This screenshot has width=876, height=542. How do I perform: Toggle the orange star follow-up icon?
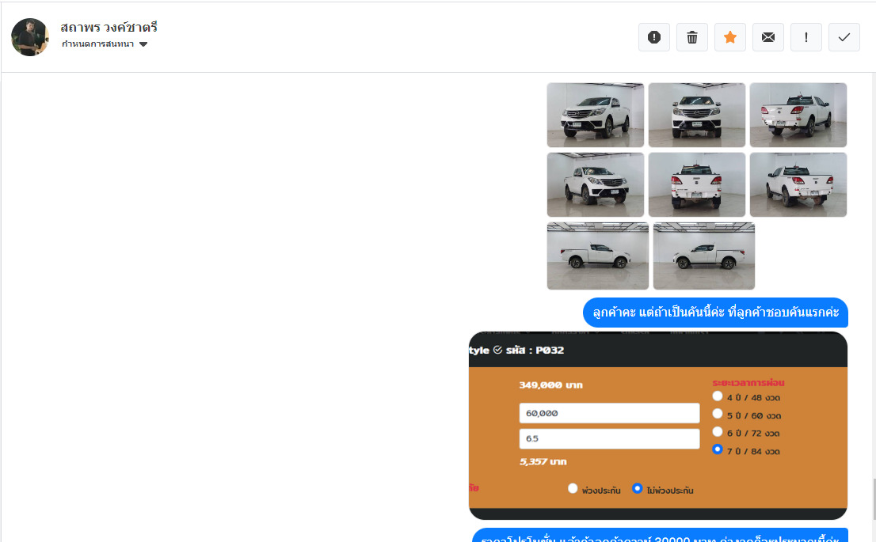[x=730, y=37]
